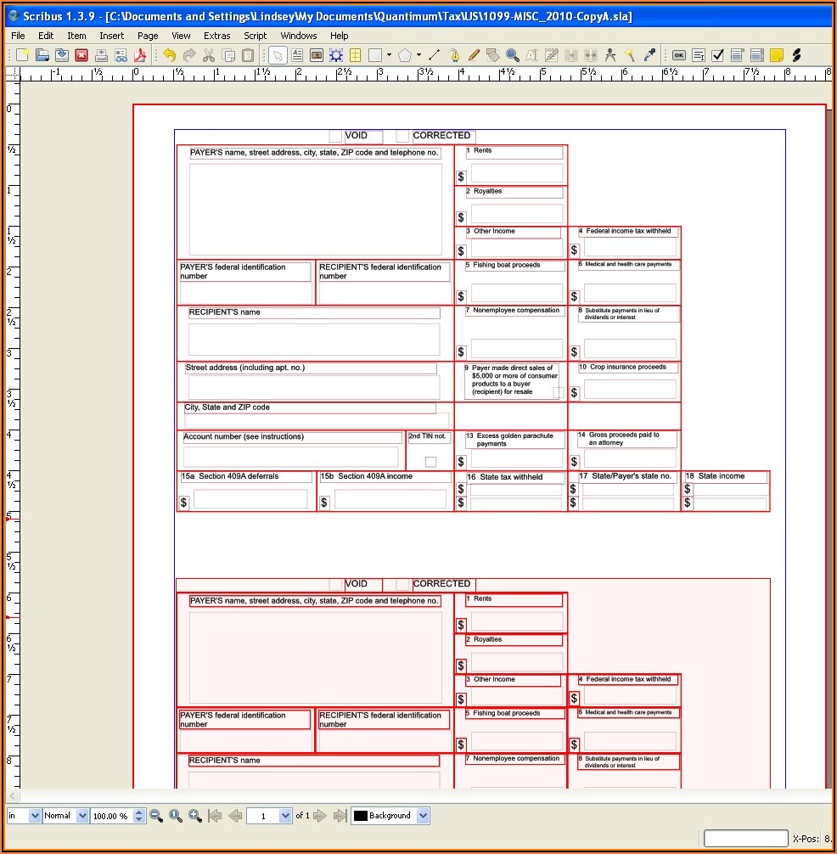Open the Windows menu
Viewport: 837px width, 854px height.
(298, 36)
